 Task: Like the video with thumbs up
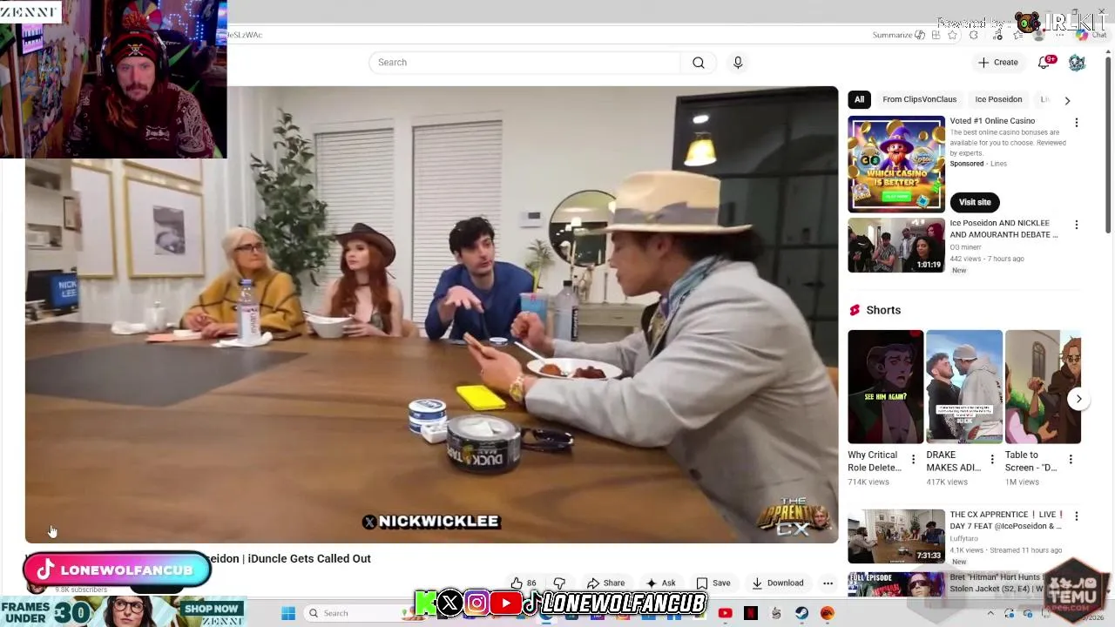click(524, 583)
